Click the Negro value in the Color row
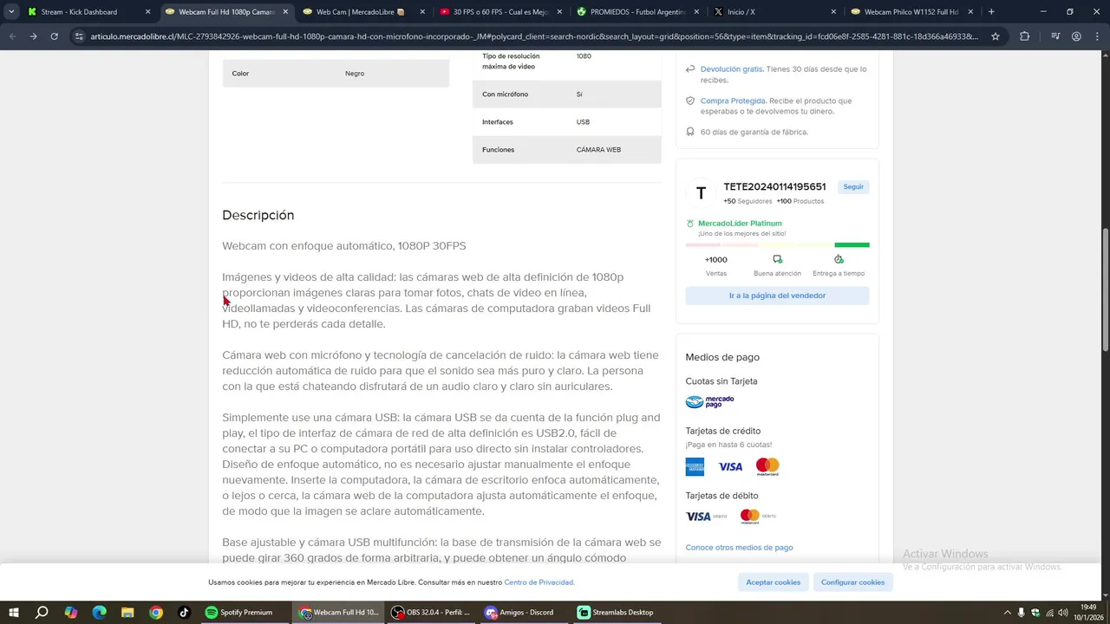The image size is (1110, 624). (355, 74)
